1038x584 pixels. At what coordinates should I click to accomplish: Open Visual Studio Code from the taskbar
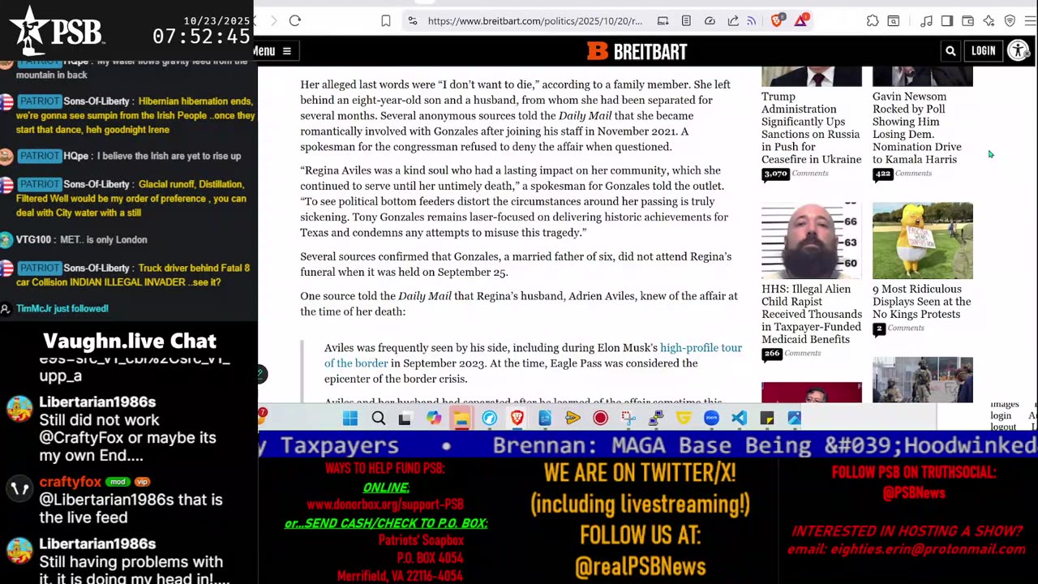[x=739, y=419]
